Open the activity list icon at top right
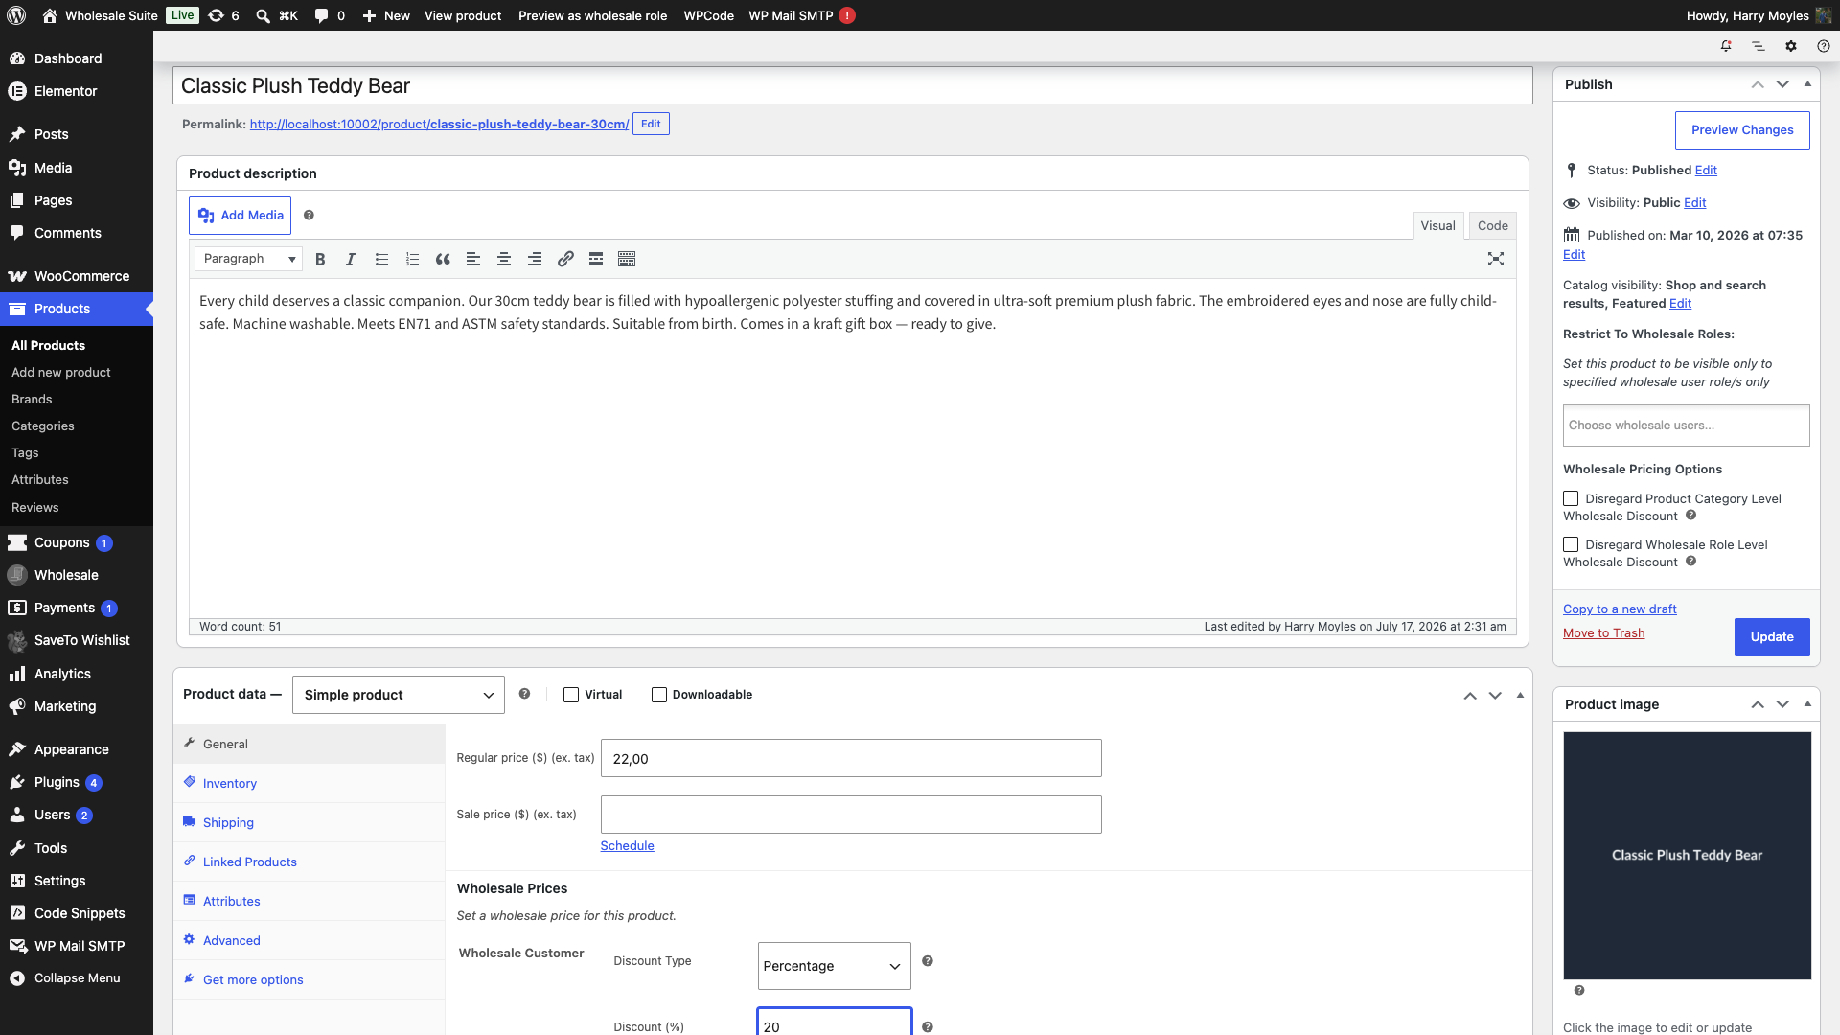The width and height of the screenshot is (1840, 1035). [x=1759, y=45]
